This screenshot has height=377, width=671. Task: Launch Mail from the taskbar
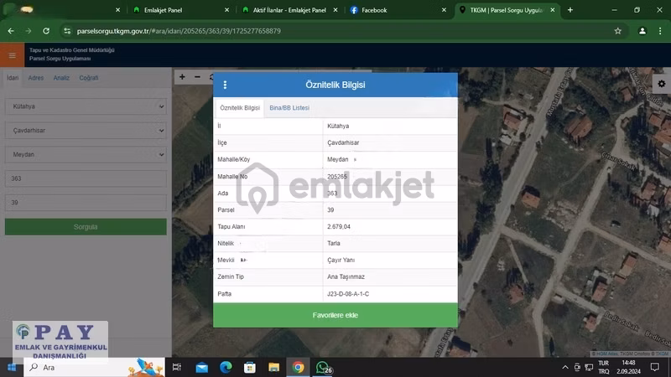pyautogui.click(x=201, y=367)
